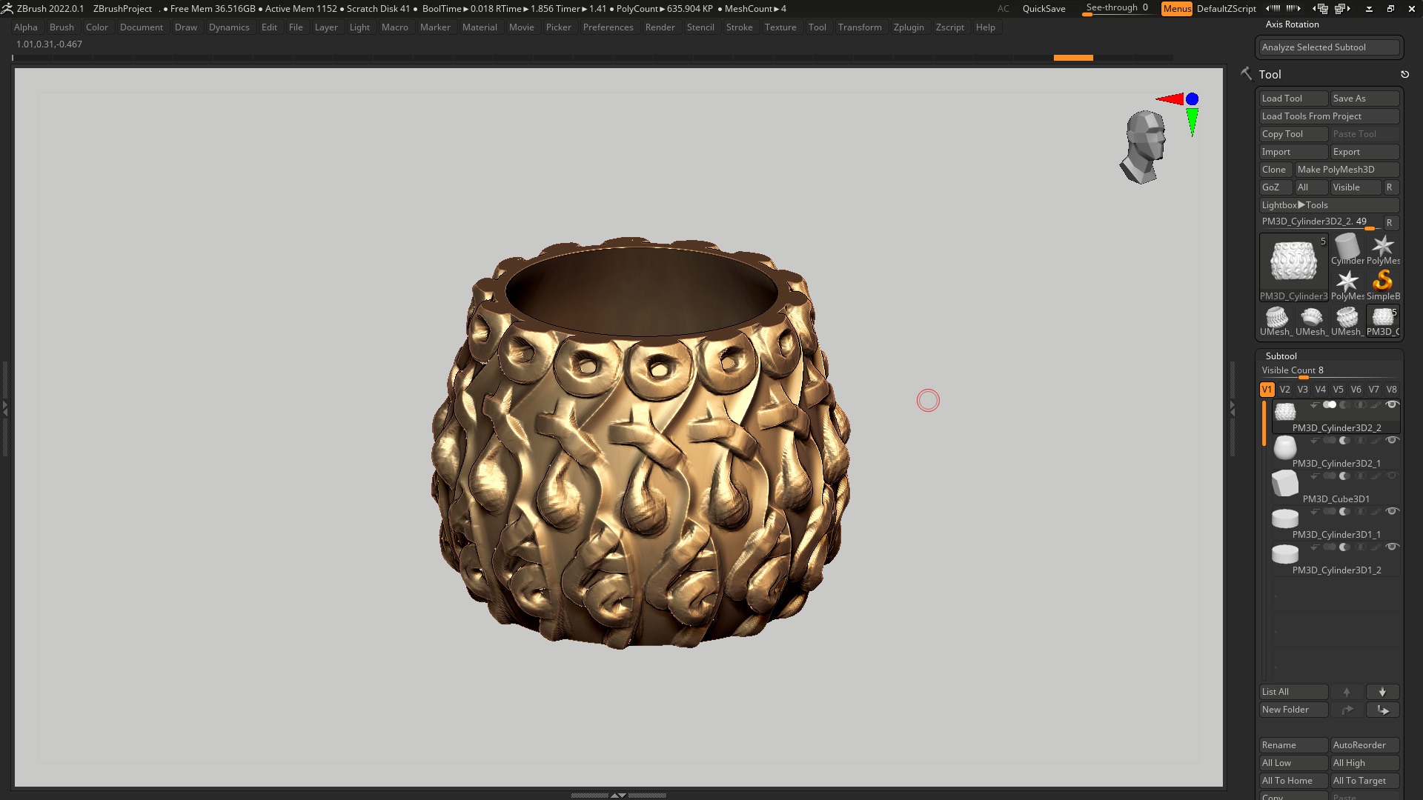Adjust the See-through slider
This screenshot has height=800, width=1423.
point(1117,9)
